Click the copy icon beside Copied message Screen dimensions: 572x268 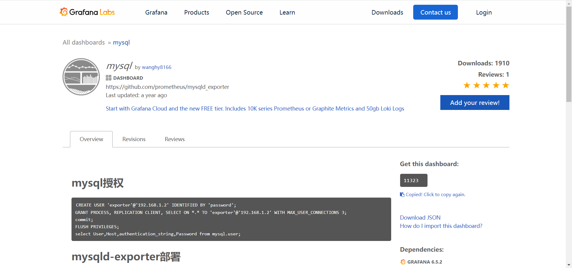tap(402, 195)
